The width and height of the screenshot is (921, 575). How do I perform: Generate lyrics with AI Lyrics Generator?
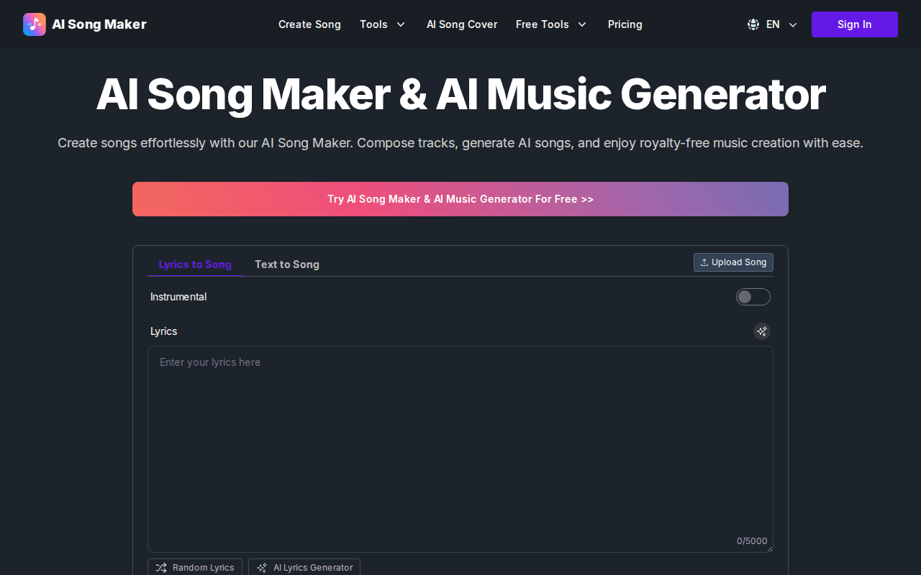click(304, 568)
